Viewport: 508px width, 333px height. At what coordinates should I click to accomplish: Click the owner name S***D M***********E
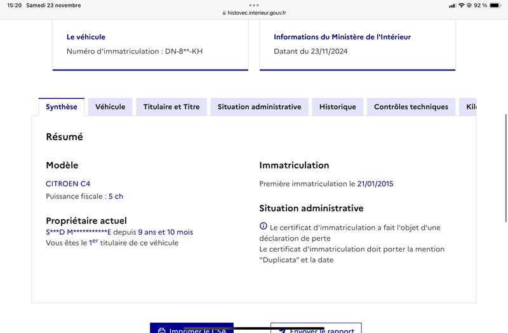pos(78,232)
